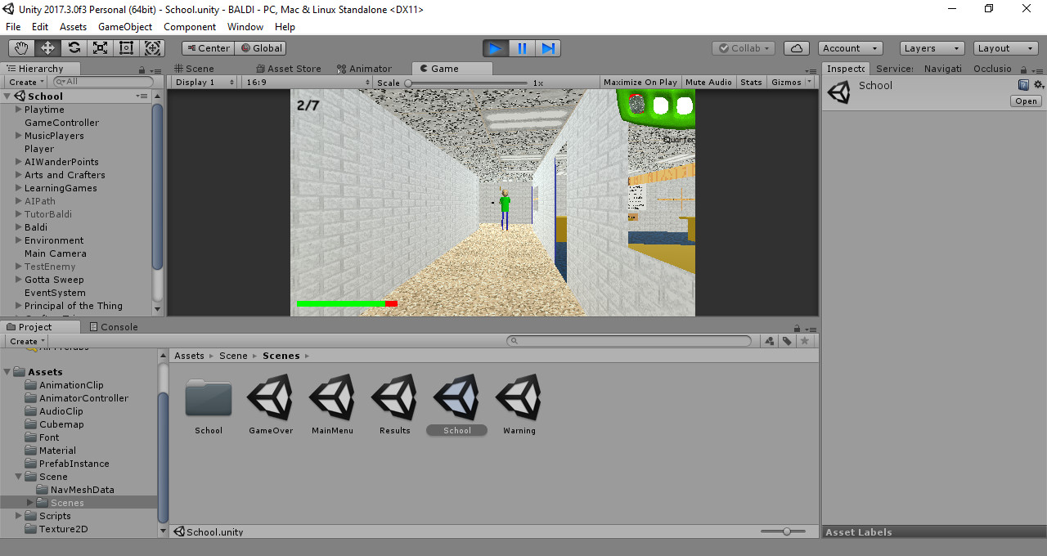Screen dimensions: 1047x556
Task: Show the Stats overlay in Game view
Action: tap(751, 82)
